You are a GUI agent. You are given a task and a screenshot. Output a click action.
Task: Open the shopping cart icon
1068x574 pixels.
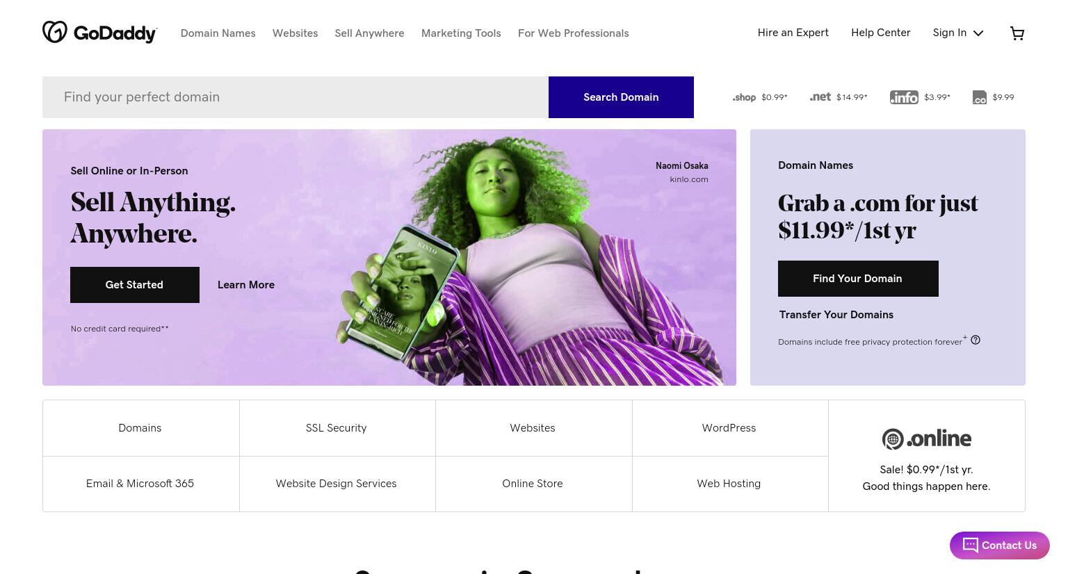1017,33
